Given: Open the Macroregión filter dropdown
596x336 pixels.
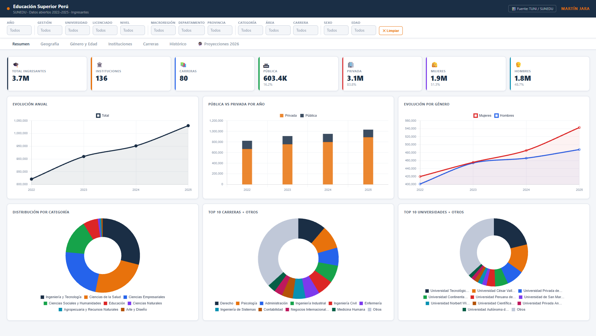Looking at the screenshot, I should click(x=163, y=30).
